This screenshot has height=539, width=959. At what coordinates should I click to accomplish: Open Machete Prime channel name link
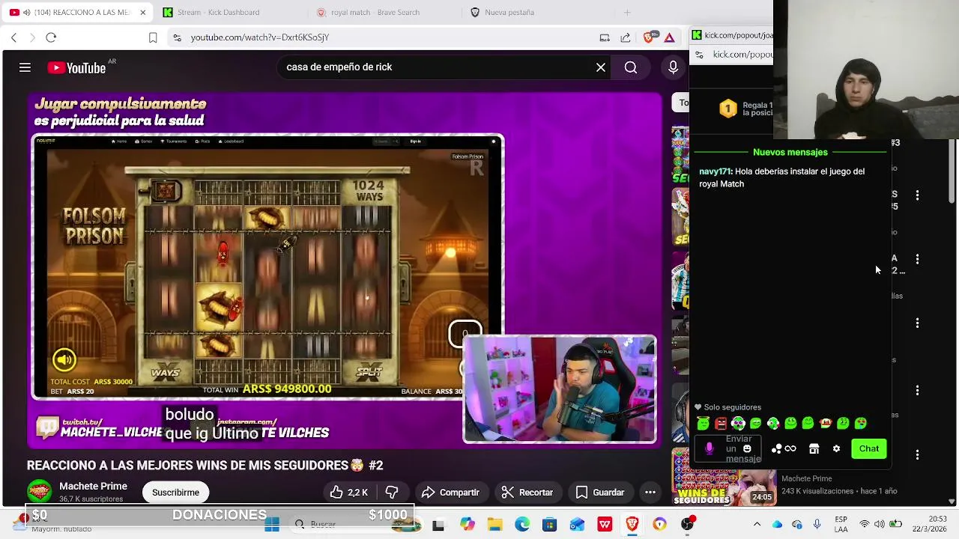93,487
